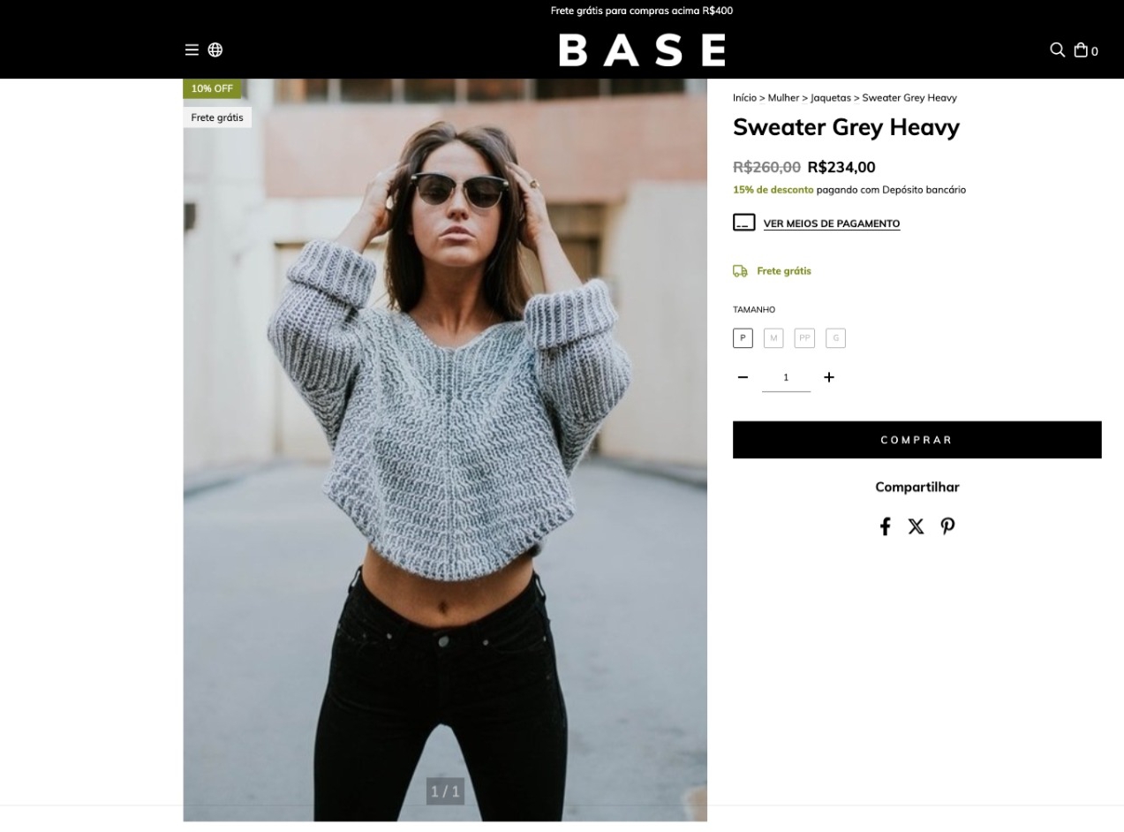Open the hamburger menu icon
Viewport: 1124px width, 832px height.
(192, 50)
